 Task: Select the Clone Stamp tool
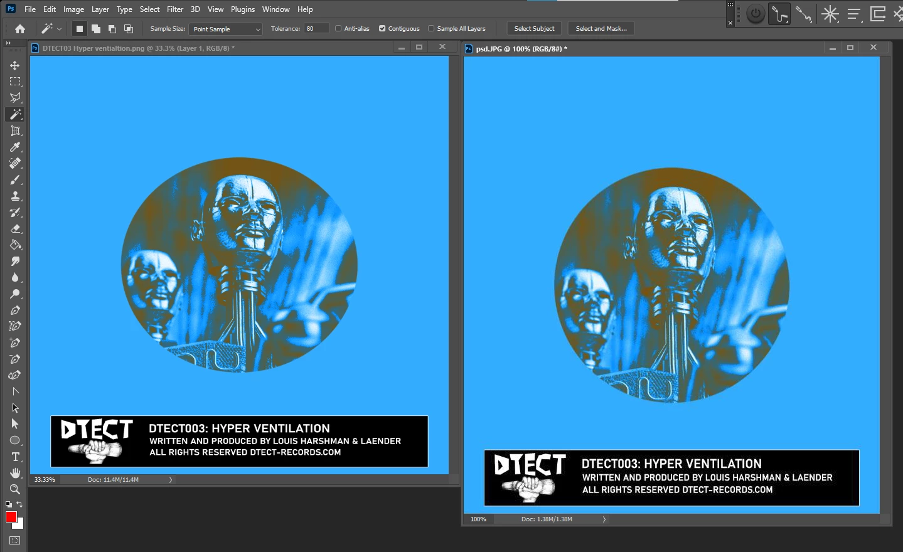(15, 196)
